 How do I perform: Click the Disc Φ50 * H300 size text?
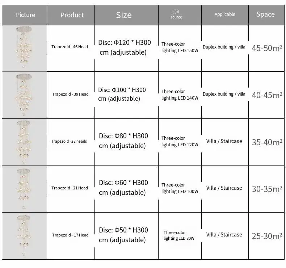(x=123, y=235)
